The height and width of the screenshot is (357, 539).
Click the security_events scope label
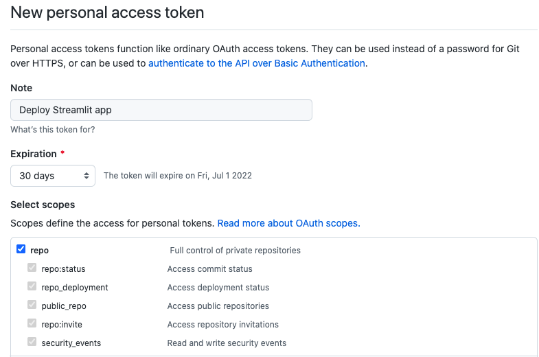click(x=71, y=343)
